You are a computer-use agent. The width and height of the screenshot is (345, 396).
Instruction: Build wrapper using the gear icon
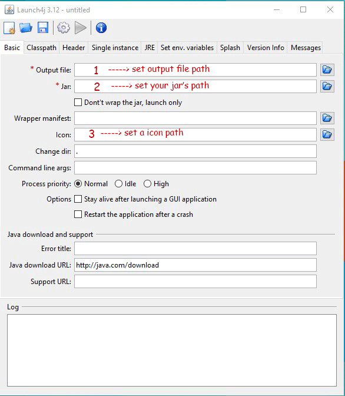coord(64,28)
